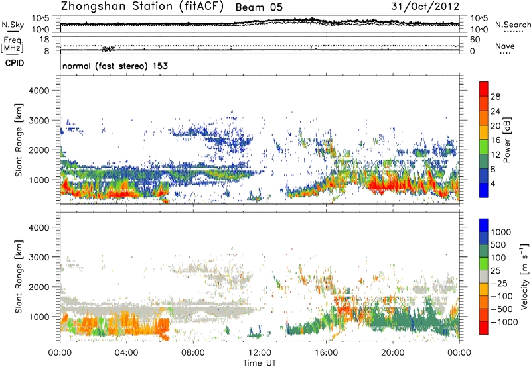Image resolution: width=531 pixels, height=367 pixels.
Task: Click Power colorbar yellow segment between 16 and 20
Action: 484,132
